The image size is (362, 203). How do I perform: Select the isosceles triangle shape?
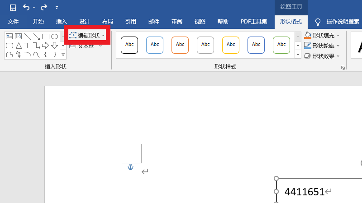click(19, 46)
